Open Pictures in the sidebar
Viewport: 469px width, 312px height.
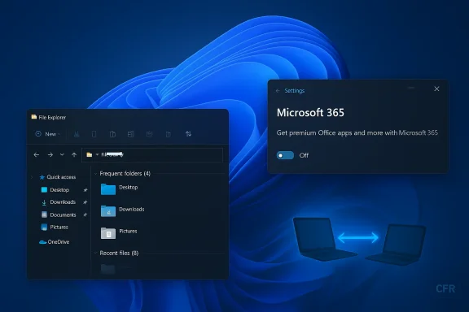55,227
